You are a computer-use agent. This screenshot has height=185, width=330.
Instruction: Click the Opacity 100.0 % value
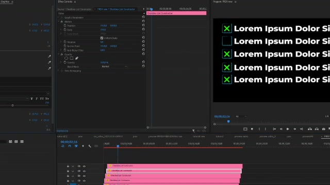pyautogui.click(x=104, y=63)
